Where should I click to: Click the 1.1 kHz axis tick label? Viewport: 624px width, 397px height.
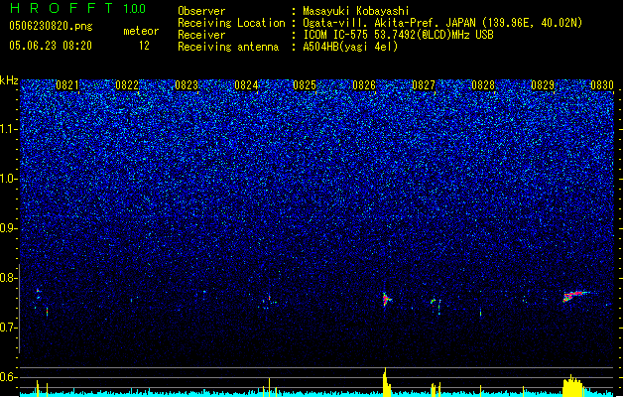[9, 129]
